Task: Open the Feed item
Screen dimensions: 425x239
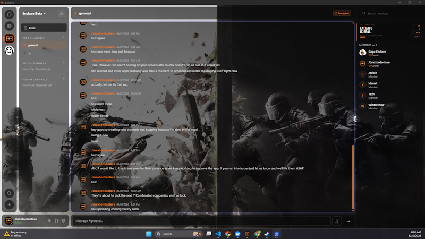Action: click(44, 28)
